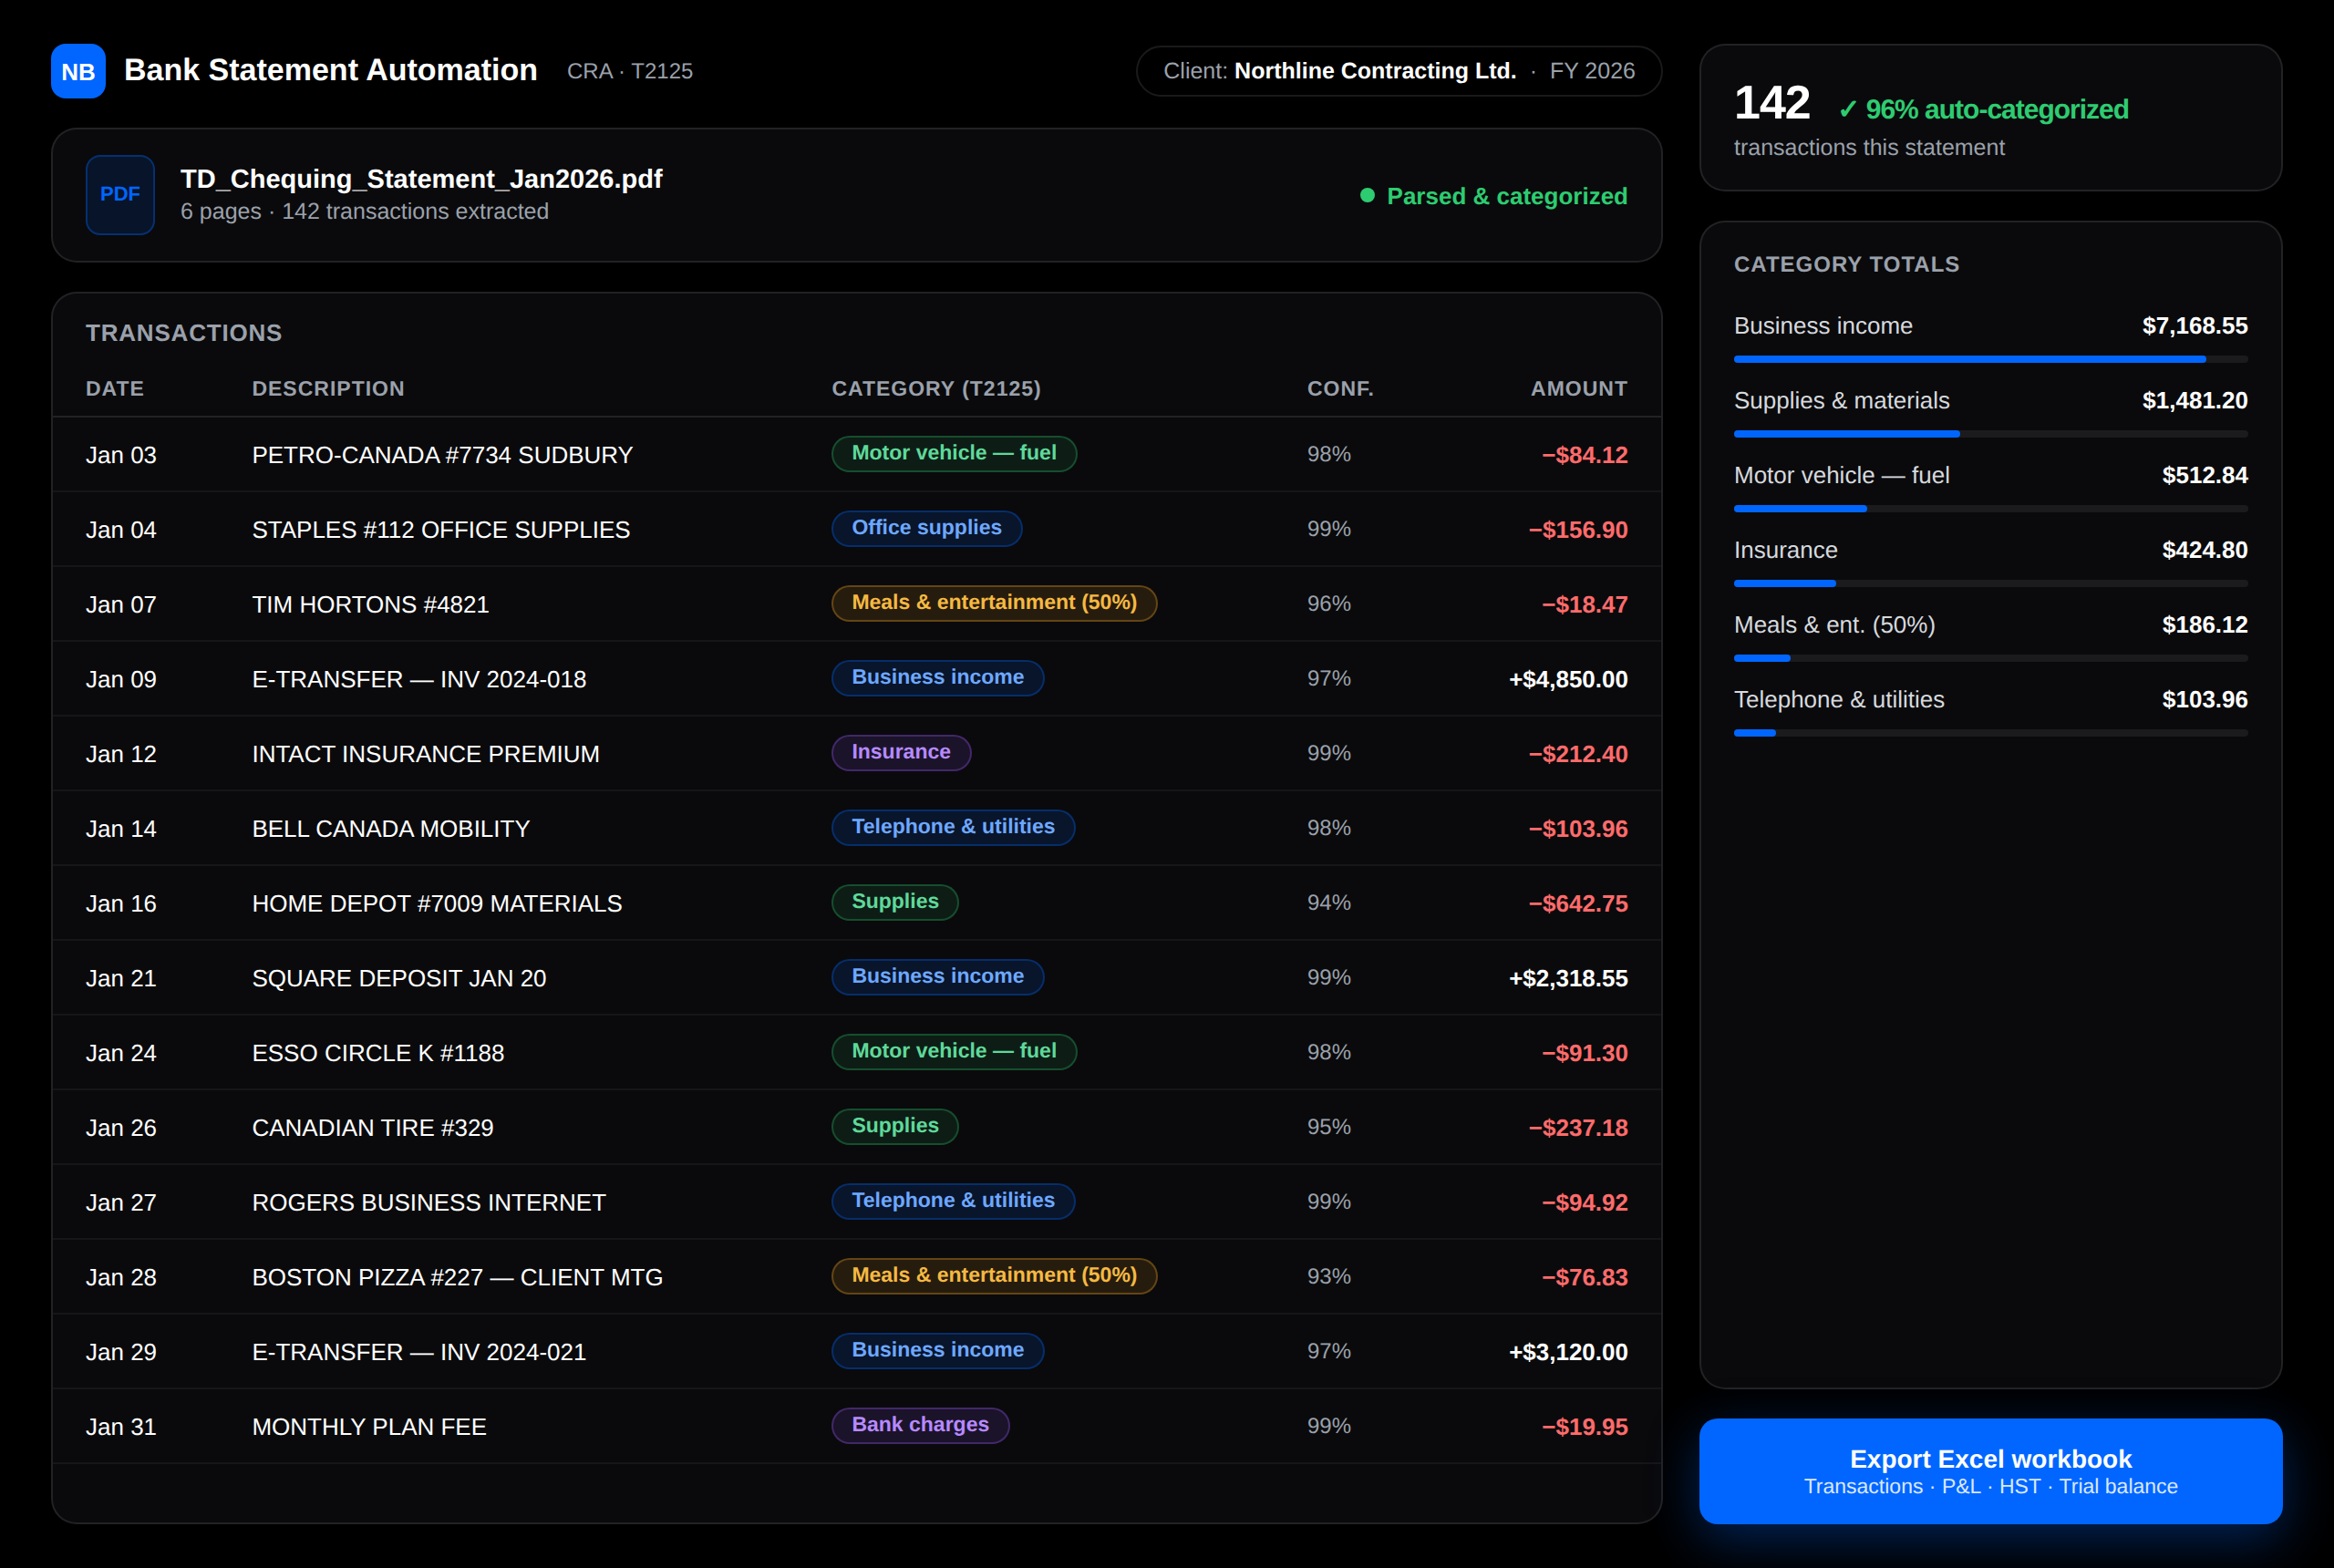
Task: Click the 96% auto-categorized indicator
Action: point(1983,109)
